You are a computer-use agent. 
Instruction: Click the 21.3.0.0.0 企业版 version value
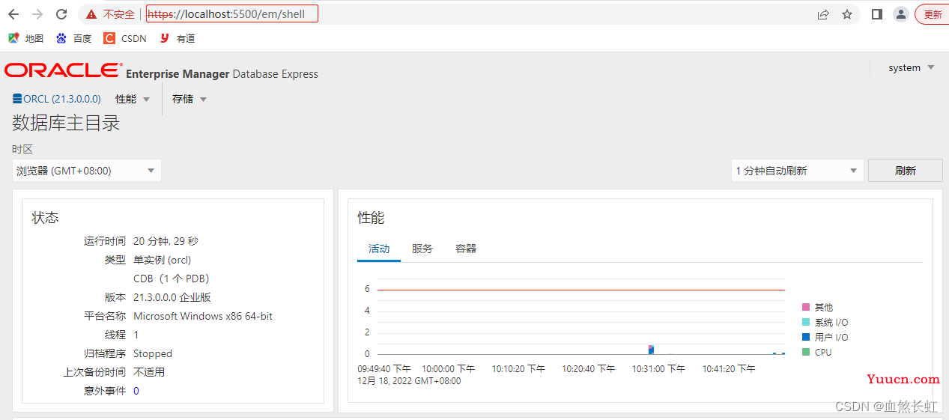click(172, 297)
